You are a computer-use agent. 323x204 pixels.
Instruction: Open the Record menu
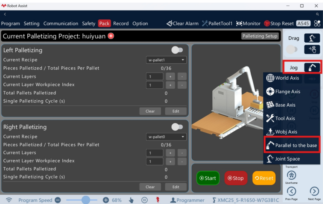121,24
